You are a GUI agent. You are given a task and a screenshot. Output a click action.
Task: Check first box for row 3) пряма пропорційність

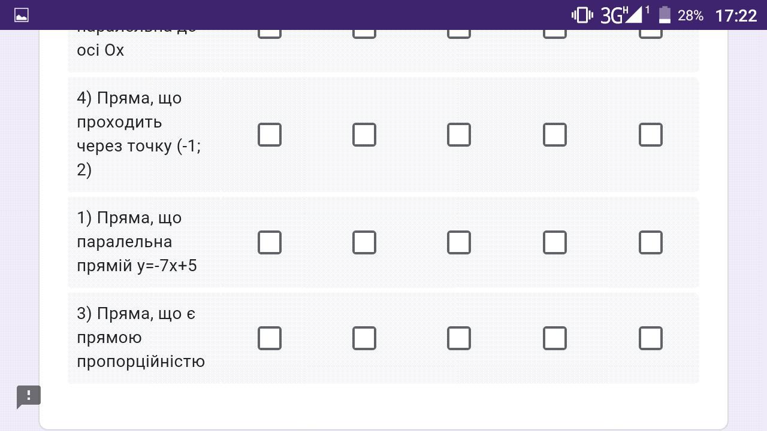(x=270, y=338)
